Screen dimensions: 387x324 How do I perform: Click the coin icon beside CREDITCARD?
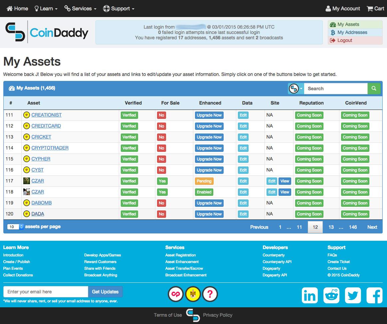tap(26, 126)
